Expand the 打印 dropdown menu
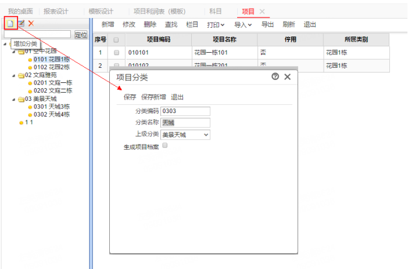 pos(216,24)
